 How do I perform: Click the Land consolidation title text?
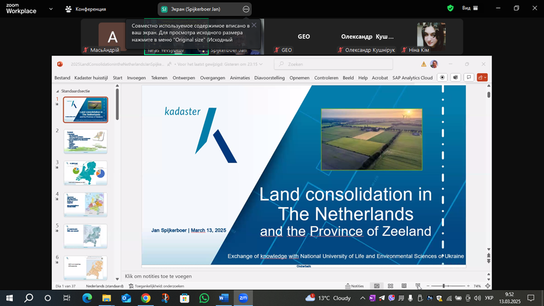(346, 212)
